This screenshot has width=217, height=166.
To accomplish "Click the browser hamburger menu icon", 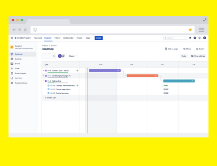I will pyautogui.click(x=201, y=30).
